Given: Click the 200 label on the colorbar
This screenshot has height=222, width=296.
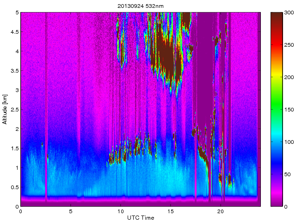Looking at the screenshot, I should [289, 77].
